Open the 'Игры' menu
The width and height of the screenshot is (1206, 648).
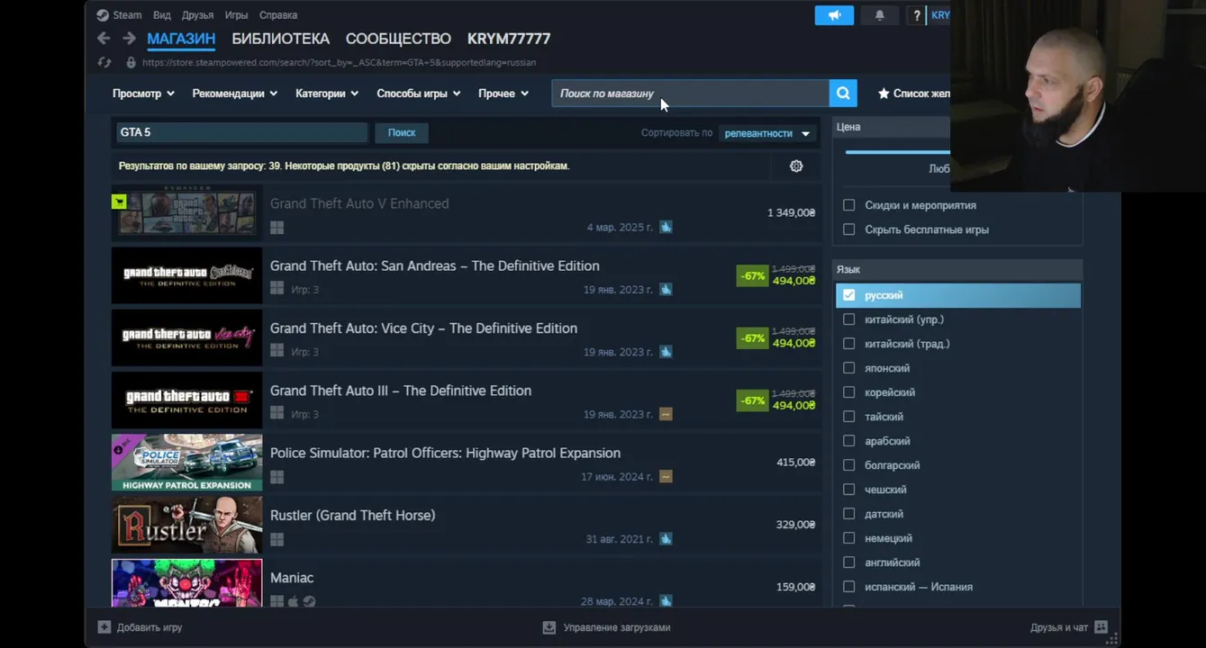point(236,15)
